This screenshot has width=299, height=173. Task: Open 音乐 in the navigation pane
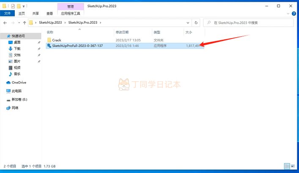pos(17,74)
